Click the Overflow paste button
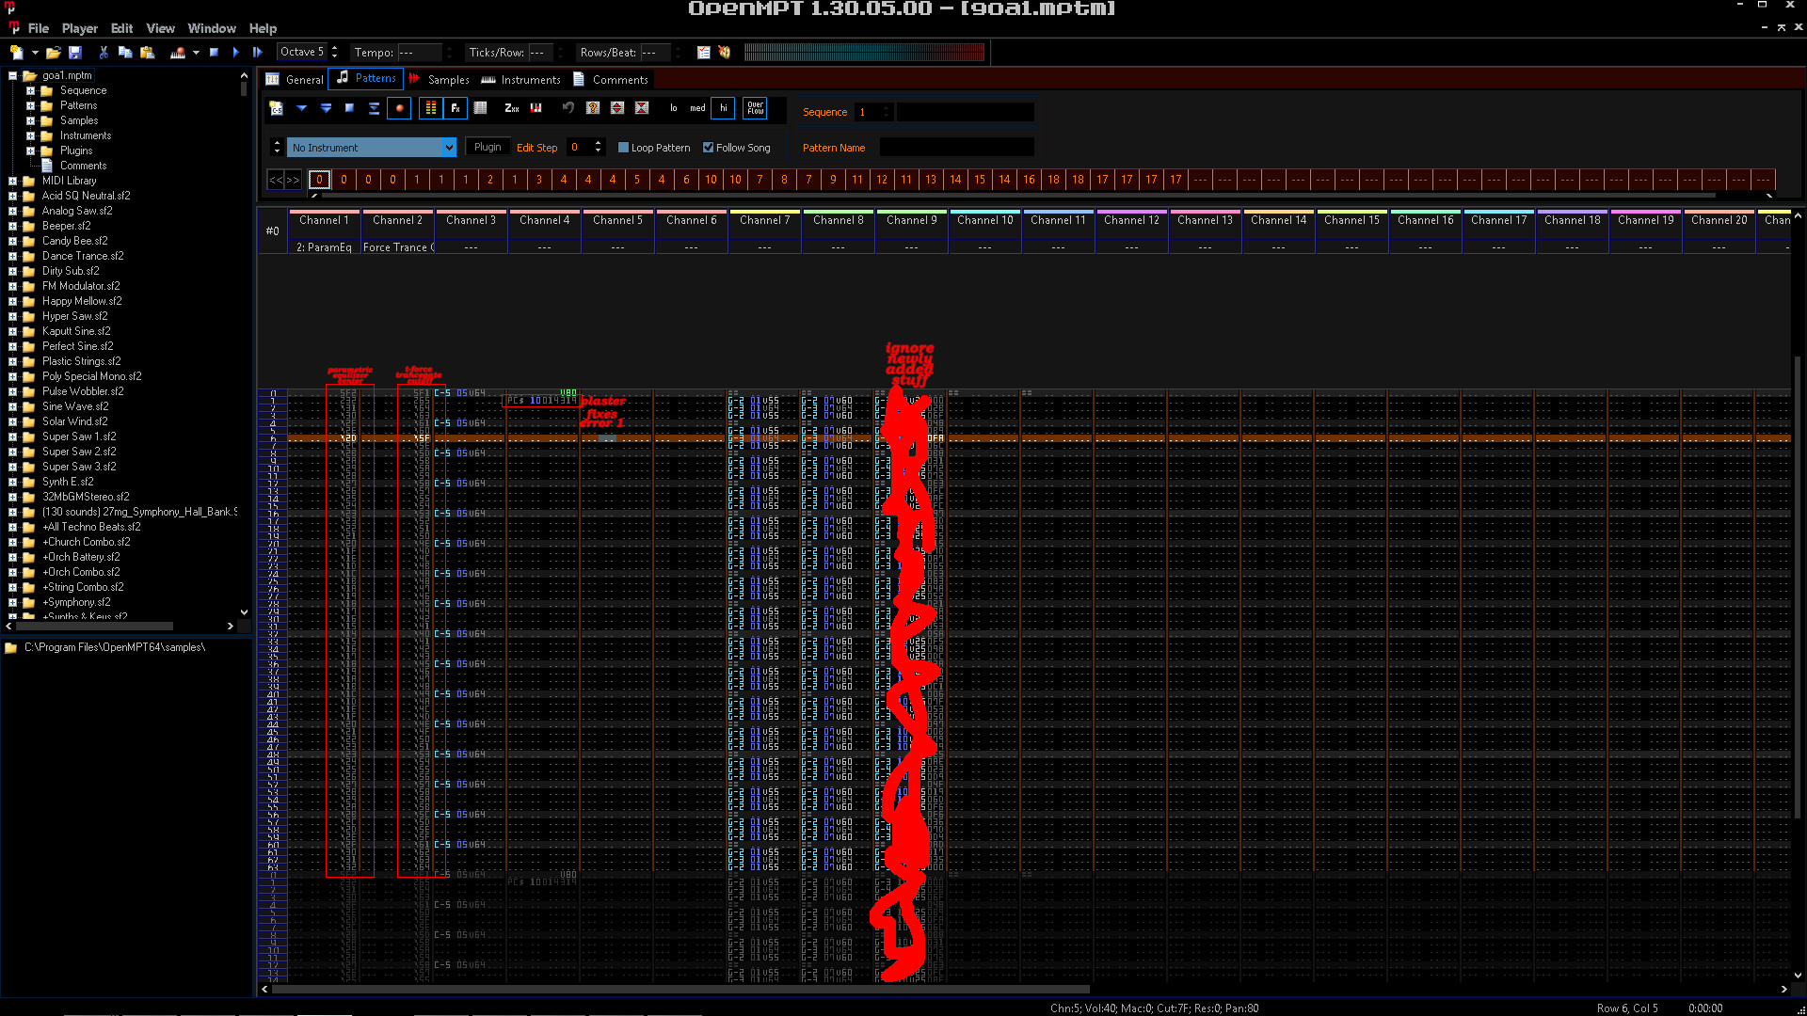This screenshot has width=1807, height=1016. [755, 108]
